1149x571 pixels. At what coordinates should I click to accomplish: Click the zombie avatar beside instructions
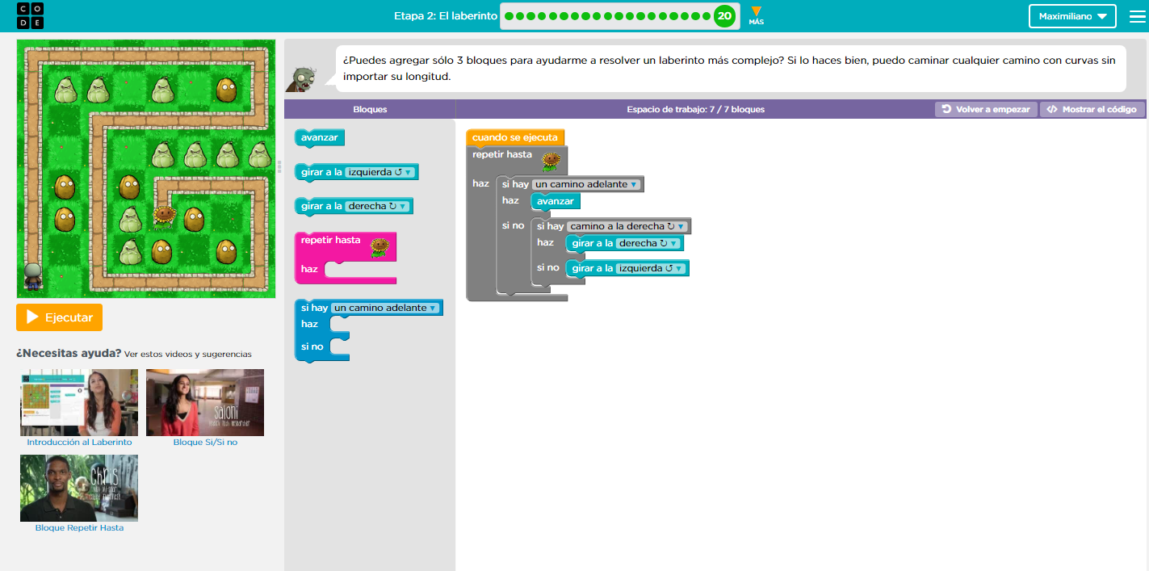tap(302, 79)
